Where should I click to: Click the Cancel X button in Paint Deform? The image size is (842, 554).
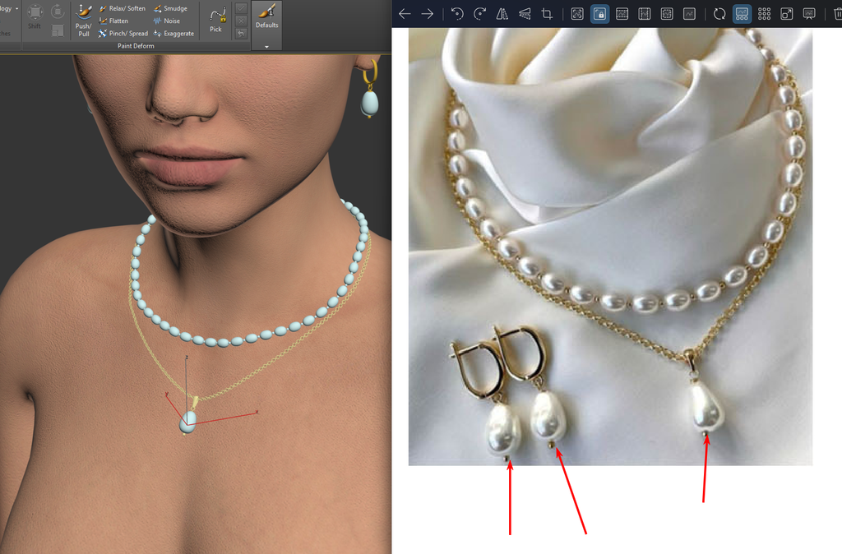241,21
